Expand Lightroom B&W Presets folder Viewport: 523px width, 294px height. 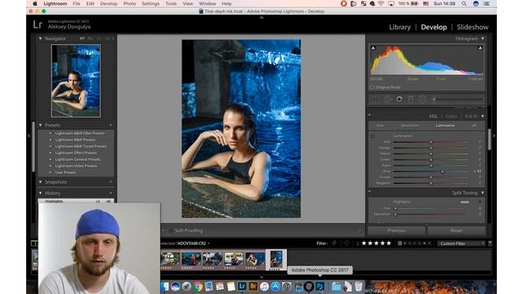click(51, 140)
